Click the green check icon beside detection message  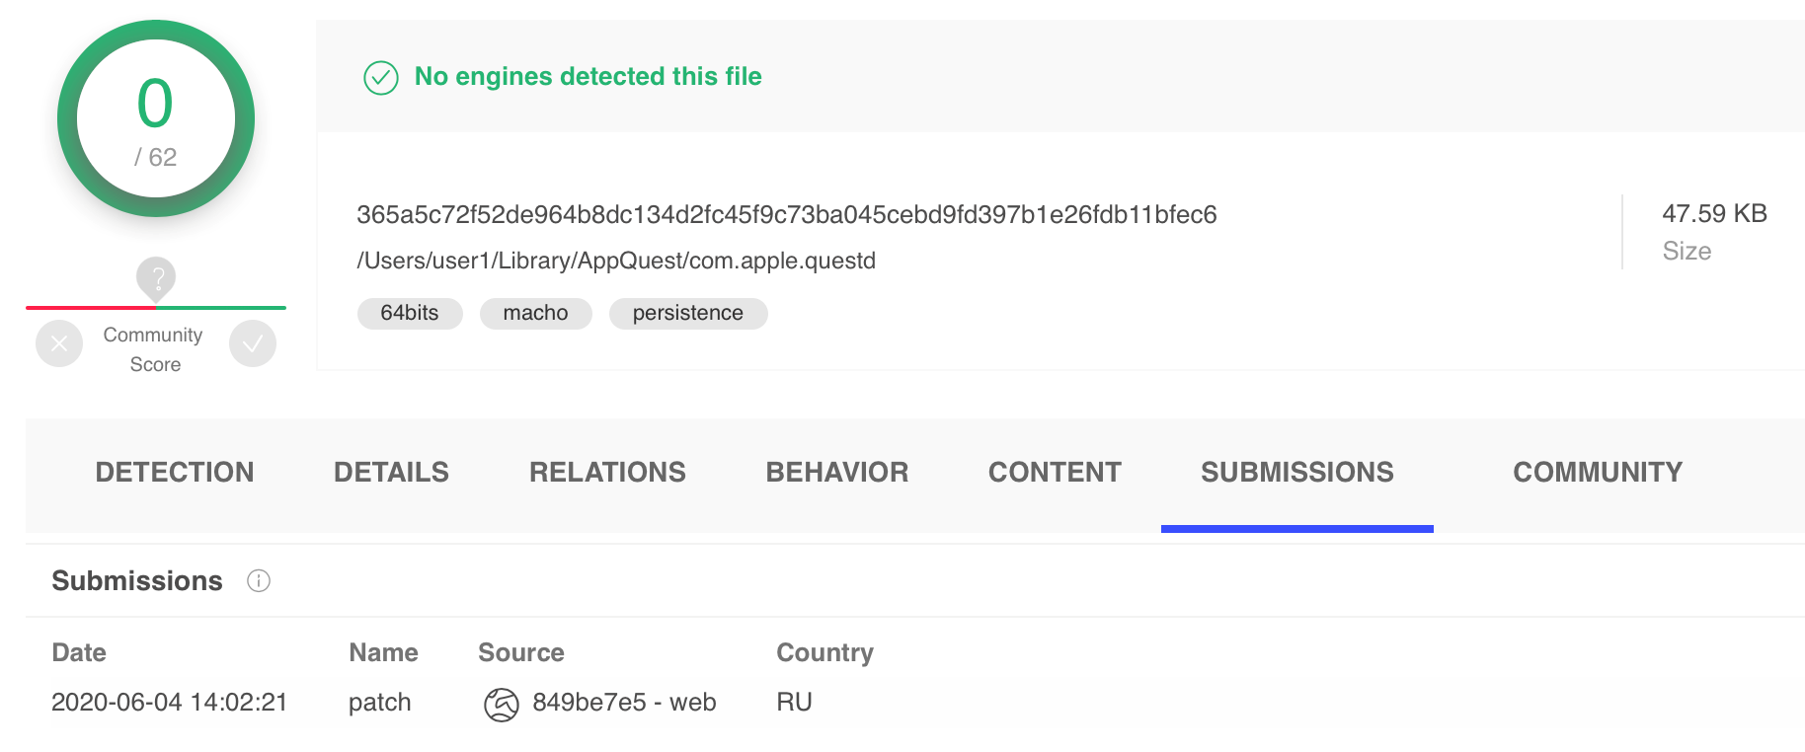coord(381,78)
